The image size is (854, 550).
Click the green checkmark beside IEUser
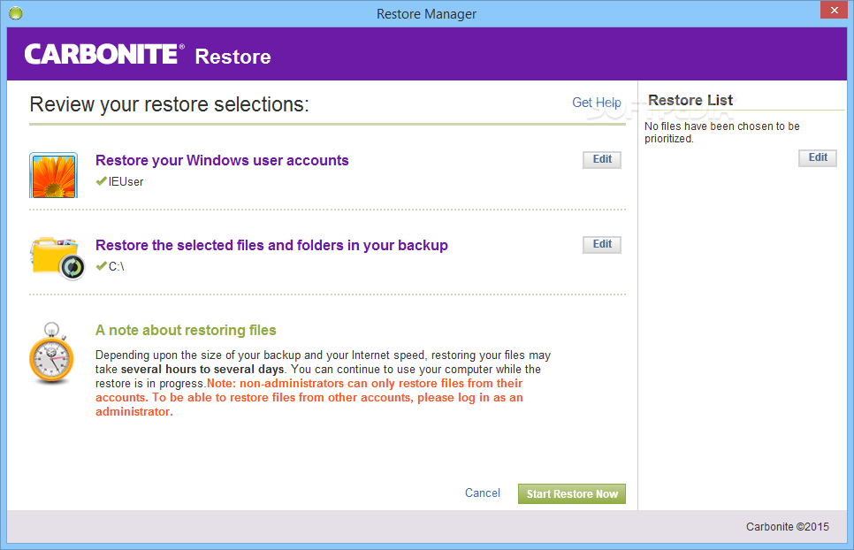(x=102, y=181)
